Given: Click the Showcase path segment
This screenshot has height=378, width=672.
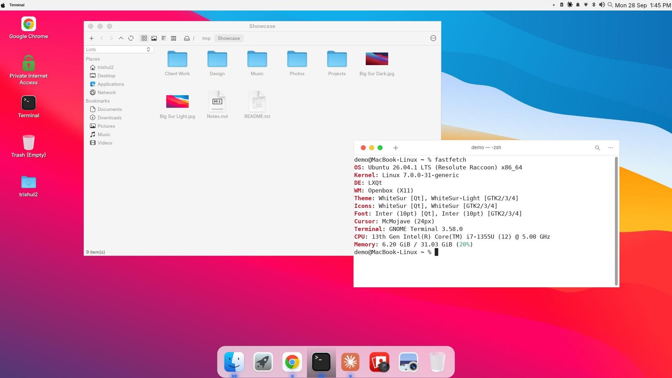Looking at the screenshot, I should point(229,38).
